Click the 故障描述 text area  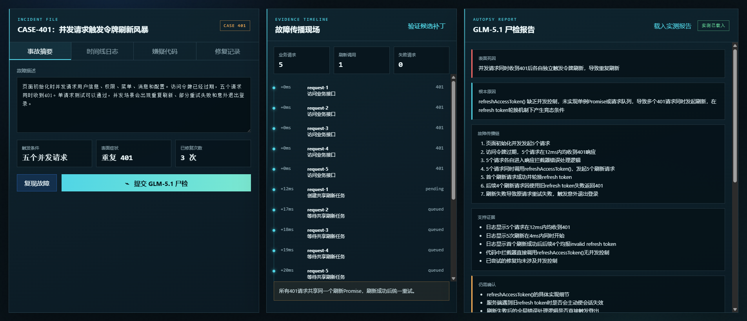[x=134, y=105]
